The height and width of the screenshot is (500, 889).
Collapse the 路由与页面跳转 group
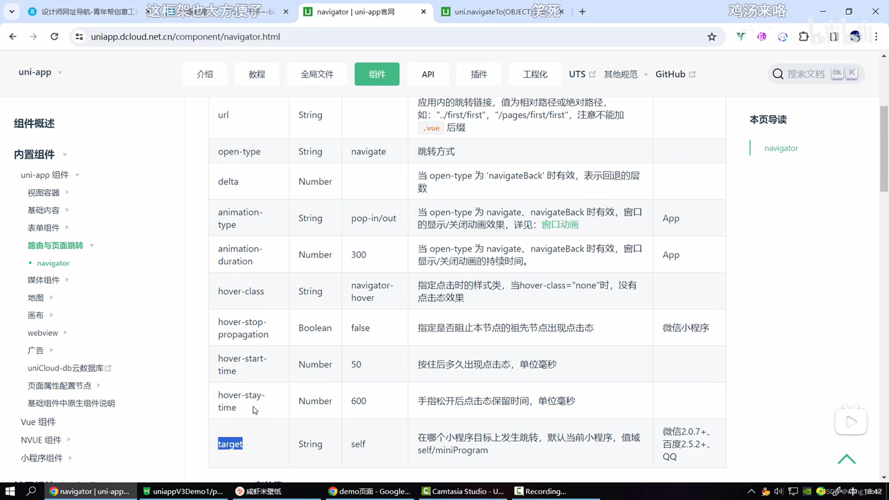tap(61, 245)
